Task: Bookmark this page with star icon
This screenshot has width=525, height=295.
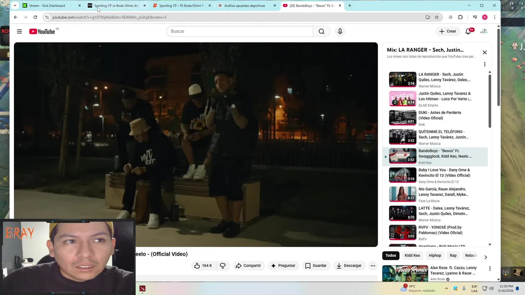Action: click(x=437, y=17)
